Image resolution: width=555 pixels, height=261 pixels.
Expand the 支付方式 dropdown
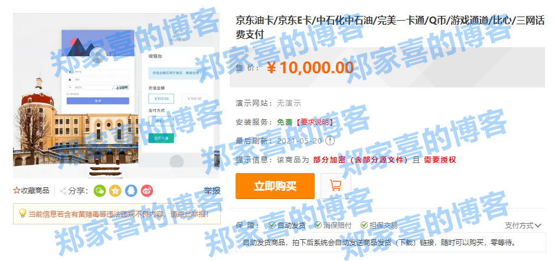[x=523, y=226]
